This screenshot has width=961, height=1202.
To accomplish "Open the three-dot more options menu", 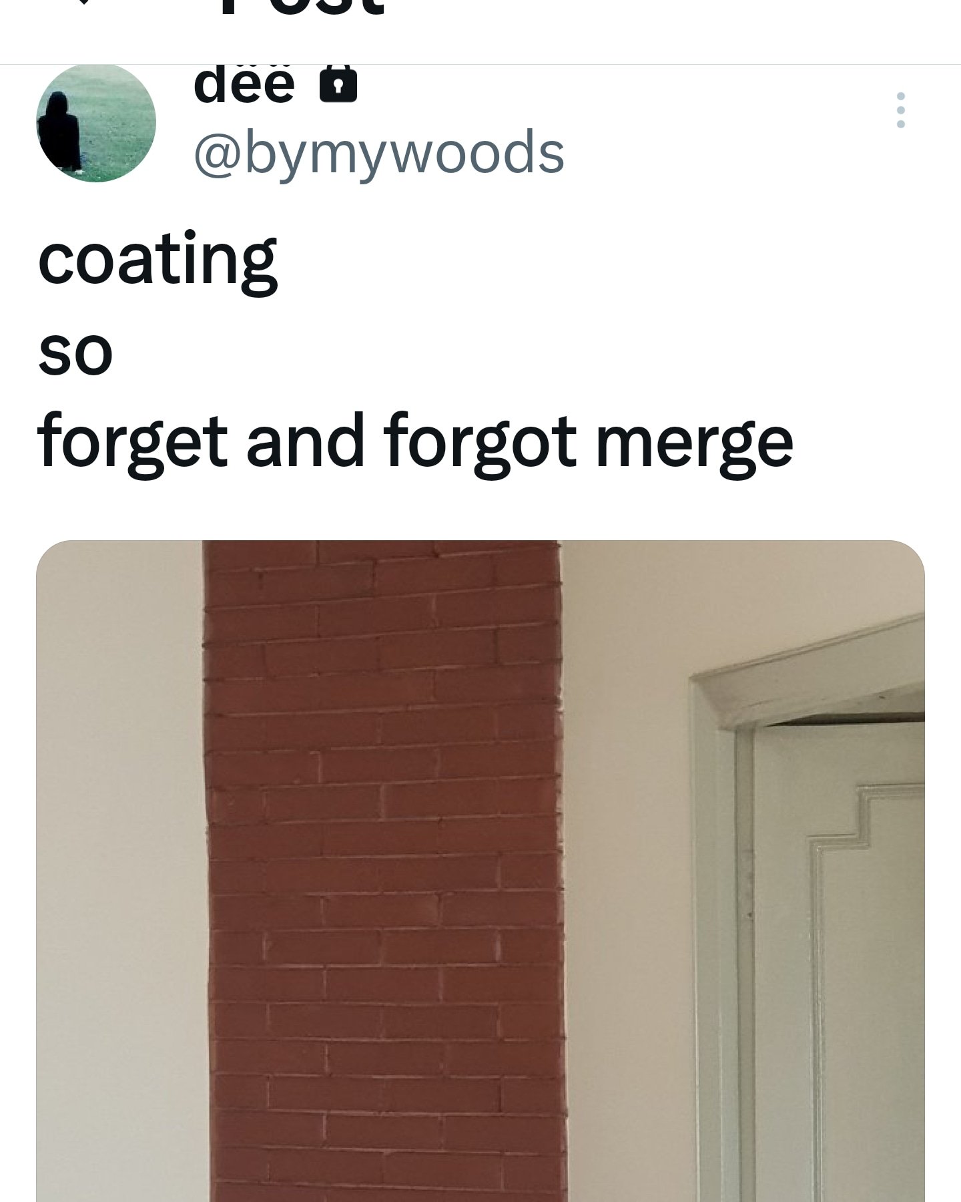I will pyautogui.click(x=900, y=110).
